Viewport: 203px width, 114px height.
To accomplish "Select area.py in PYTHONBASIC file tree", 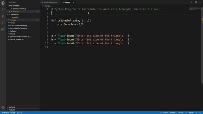I will coord(13,20).
